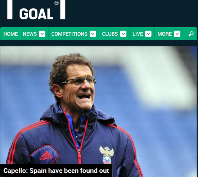Open the LIVE dropdown arrow
Image resolution: width=198 pixels, height=177 pixels.
(148, 34)
